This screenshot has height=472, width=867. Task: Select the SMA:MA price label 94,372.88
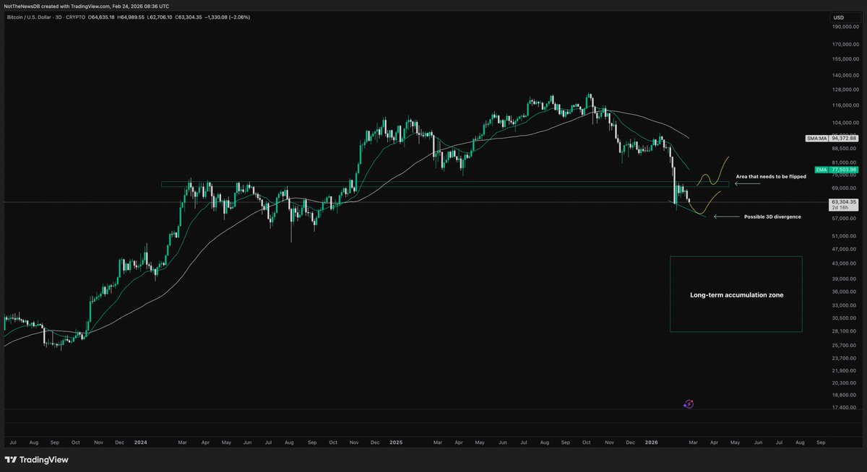[831, 138]
